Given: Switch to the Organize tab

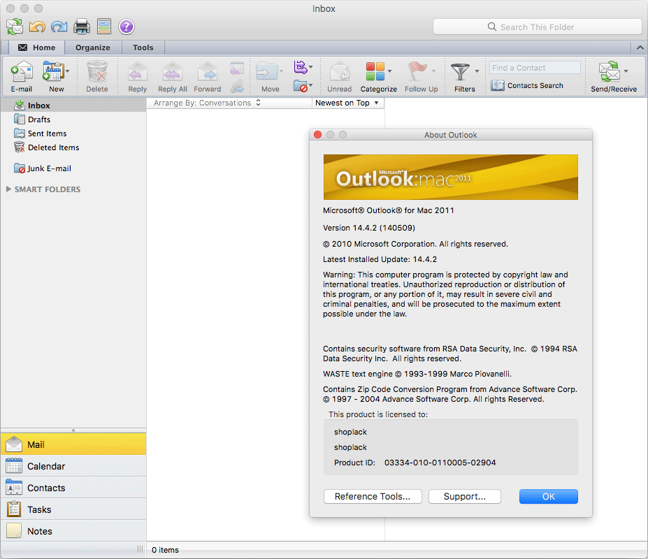Looking at the screenshot, I should click(x=93, y=48).
